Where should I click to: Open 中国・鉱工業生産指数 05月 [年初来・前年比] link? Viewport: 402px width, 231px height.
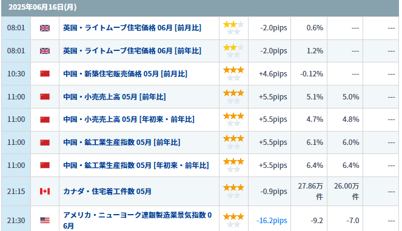[x=136, y=166]
